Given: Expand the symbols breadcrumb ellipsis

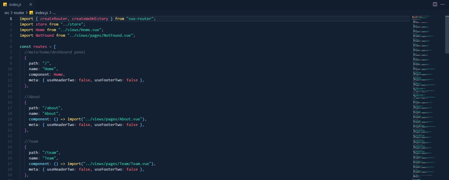Looking at the screenshot, I should pos(54,13).
